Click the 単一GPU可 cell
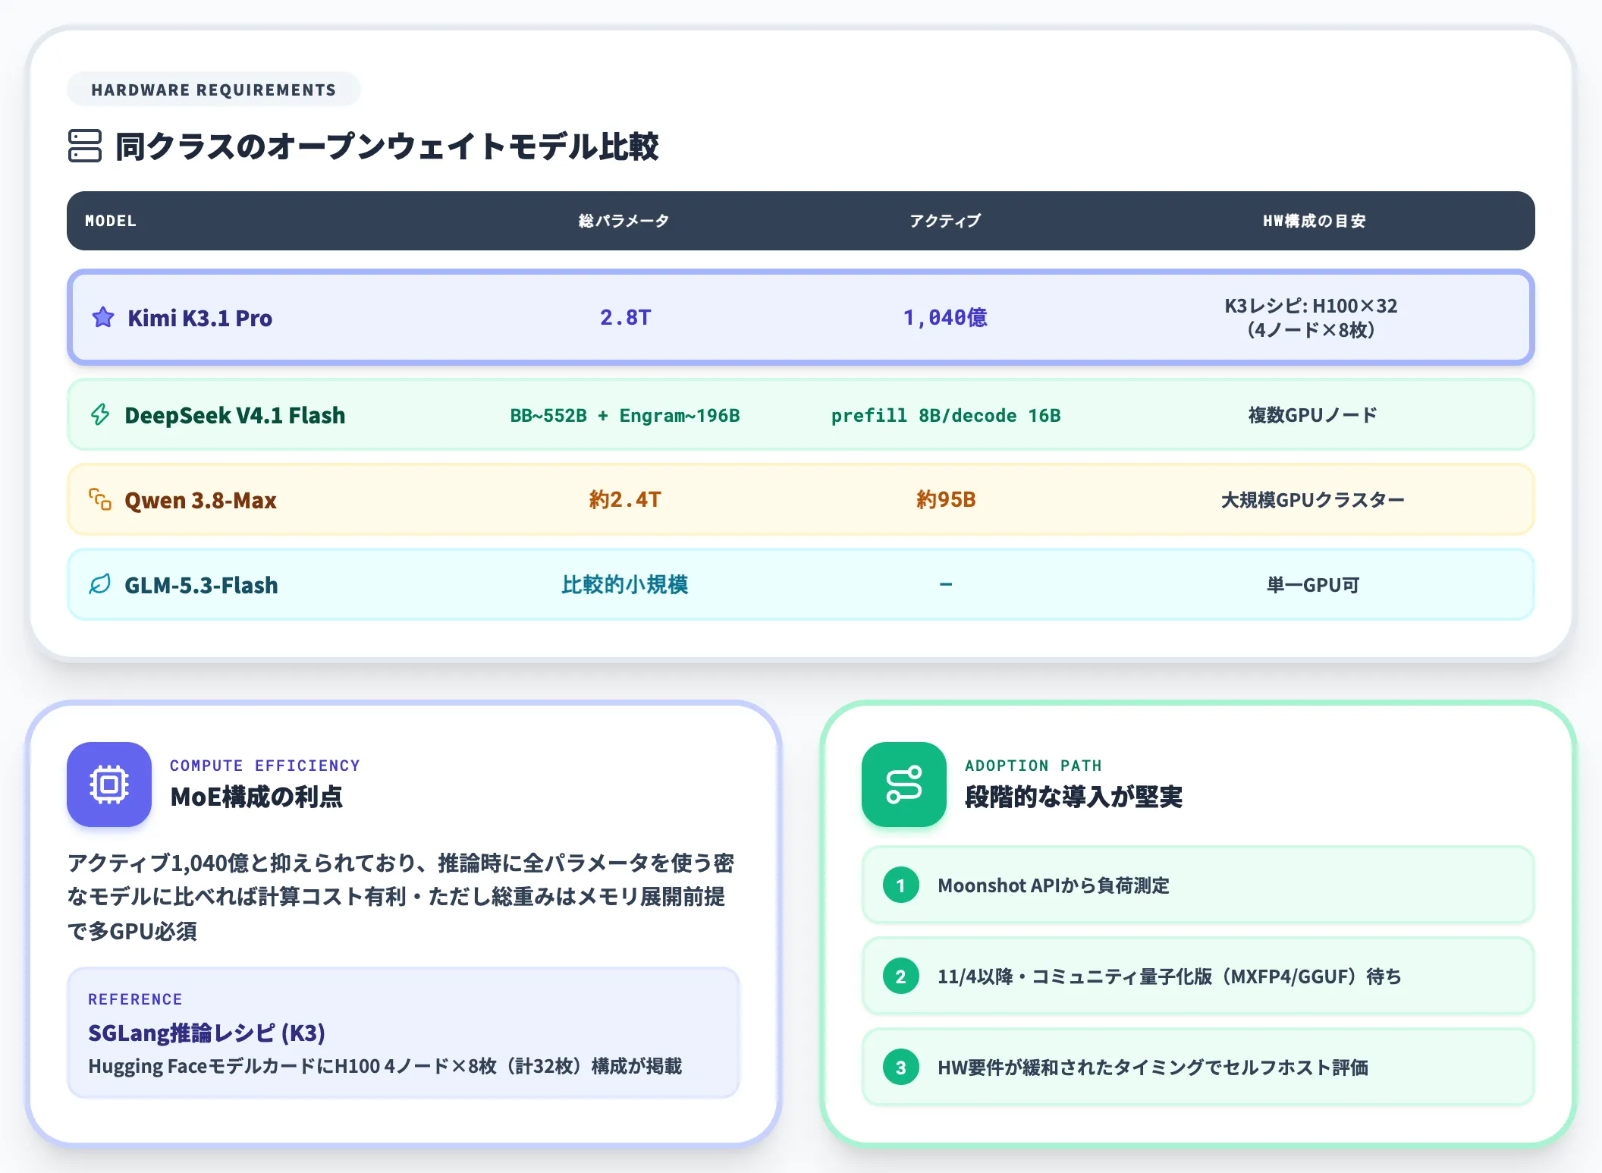1602x1173 pixels. pyautogui.click(x=1313, y=585)
